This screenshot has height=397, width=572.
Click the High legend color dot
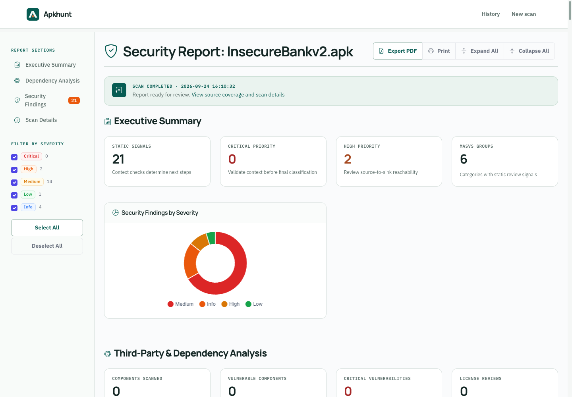[224, 304]
